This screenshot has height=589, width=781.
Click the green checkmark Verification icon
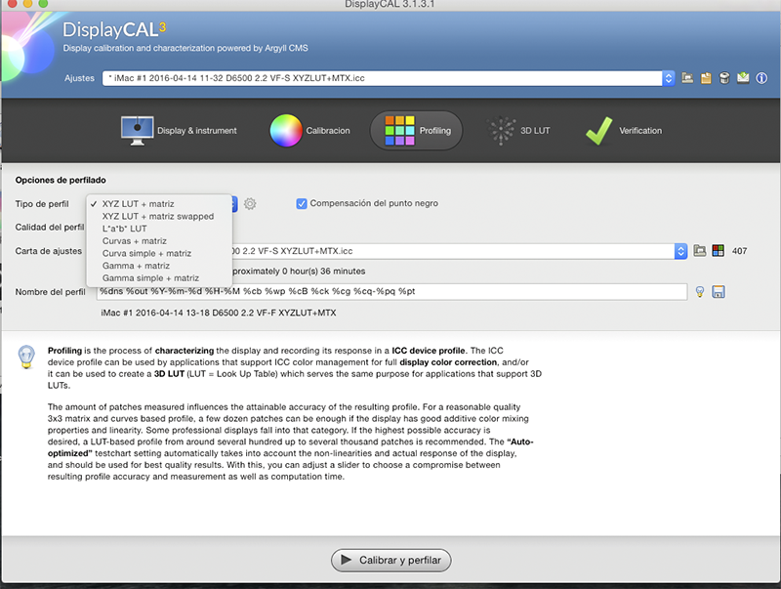(598, 131)
